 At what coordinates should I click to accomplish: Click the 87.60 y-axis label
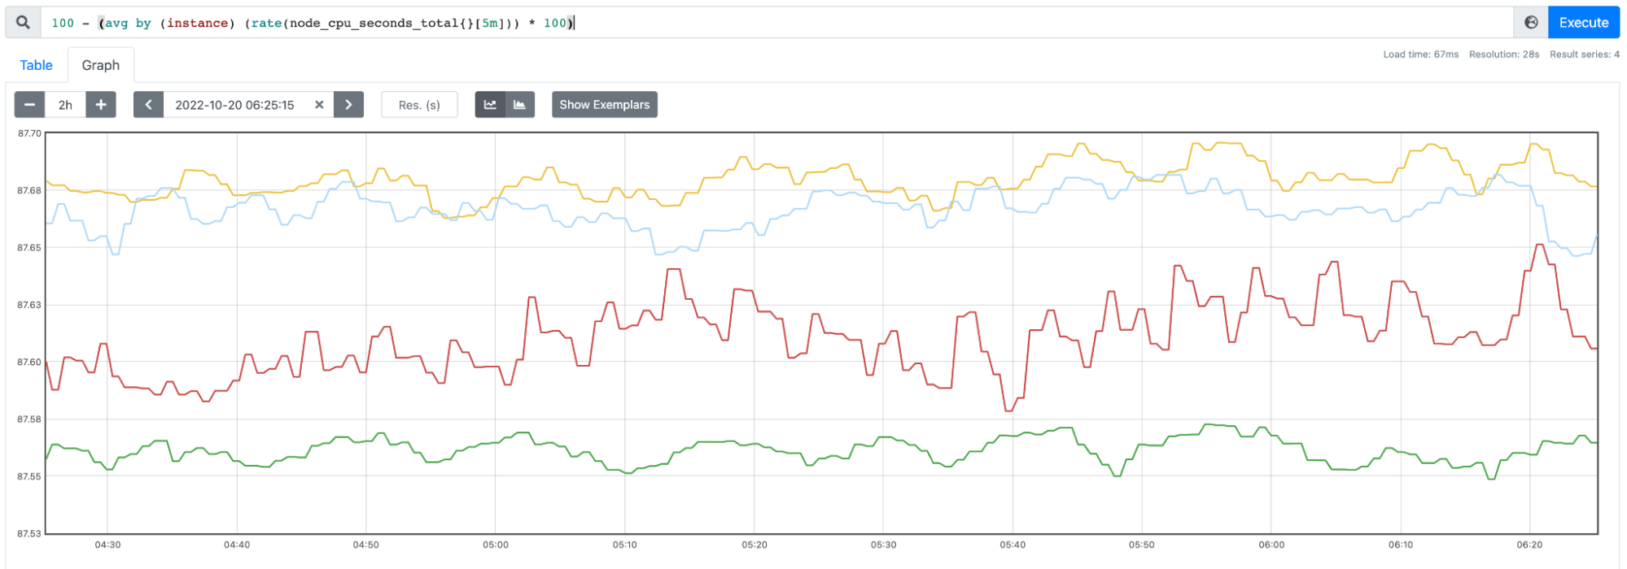[x=29, y=363]
